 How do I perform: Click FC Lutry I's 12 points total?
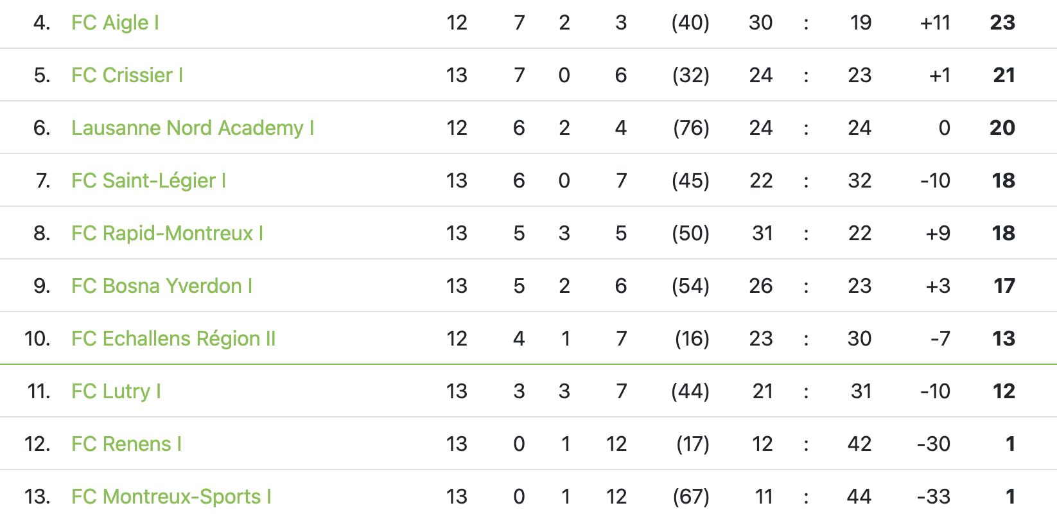1003,392
